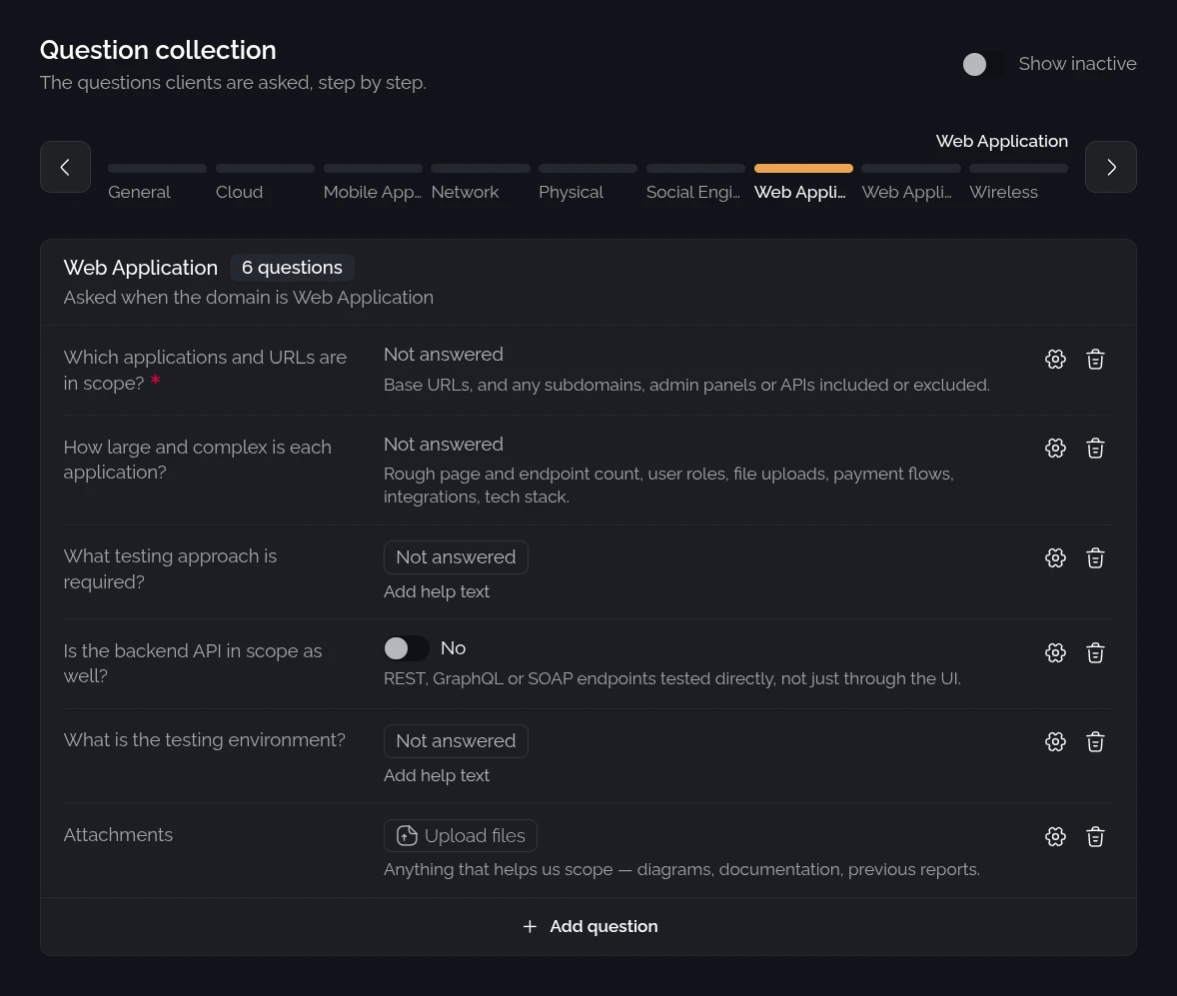
Task: Add help text for testing approach question
Action: point(436,592)
